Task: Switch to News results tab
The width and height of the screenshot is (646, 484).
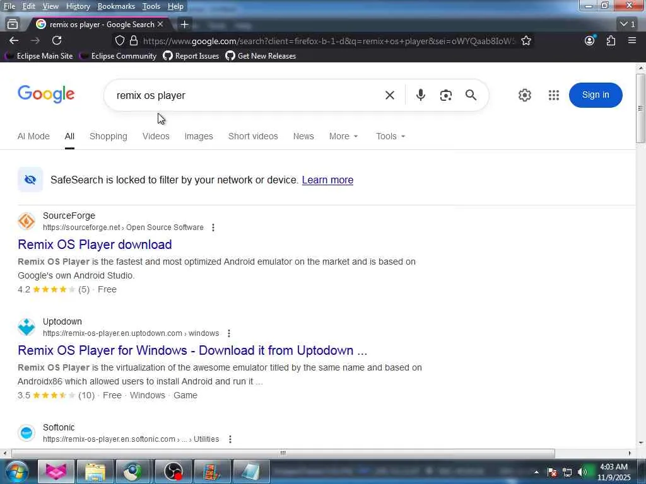Action: (303, 136)
